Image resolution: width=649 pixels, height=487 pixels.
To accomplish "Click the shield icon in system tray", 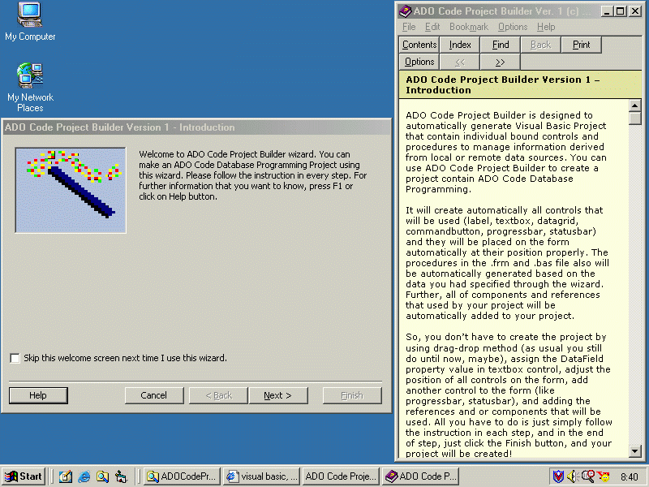I will coord(558,476).
